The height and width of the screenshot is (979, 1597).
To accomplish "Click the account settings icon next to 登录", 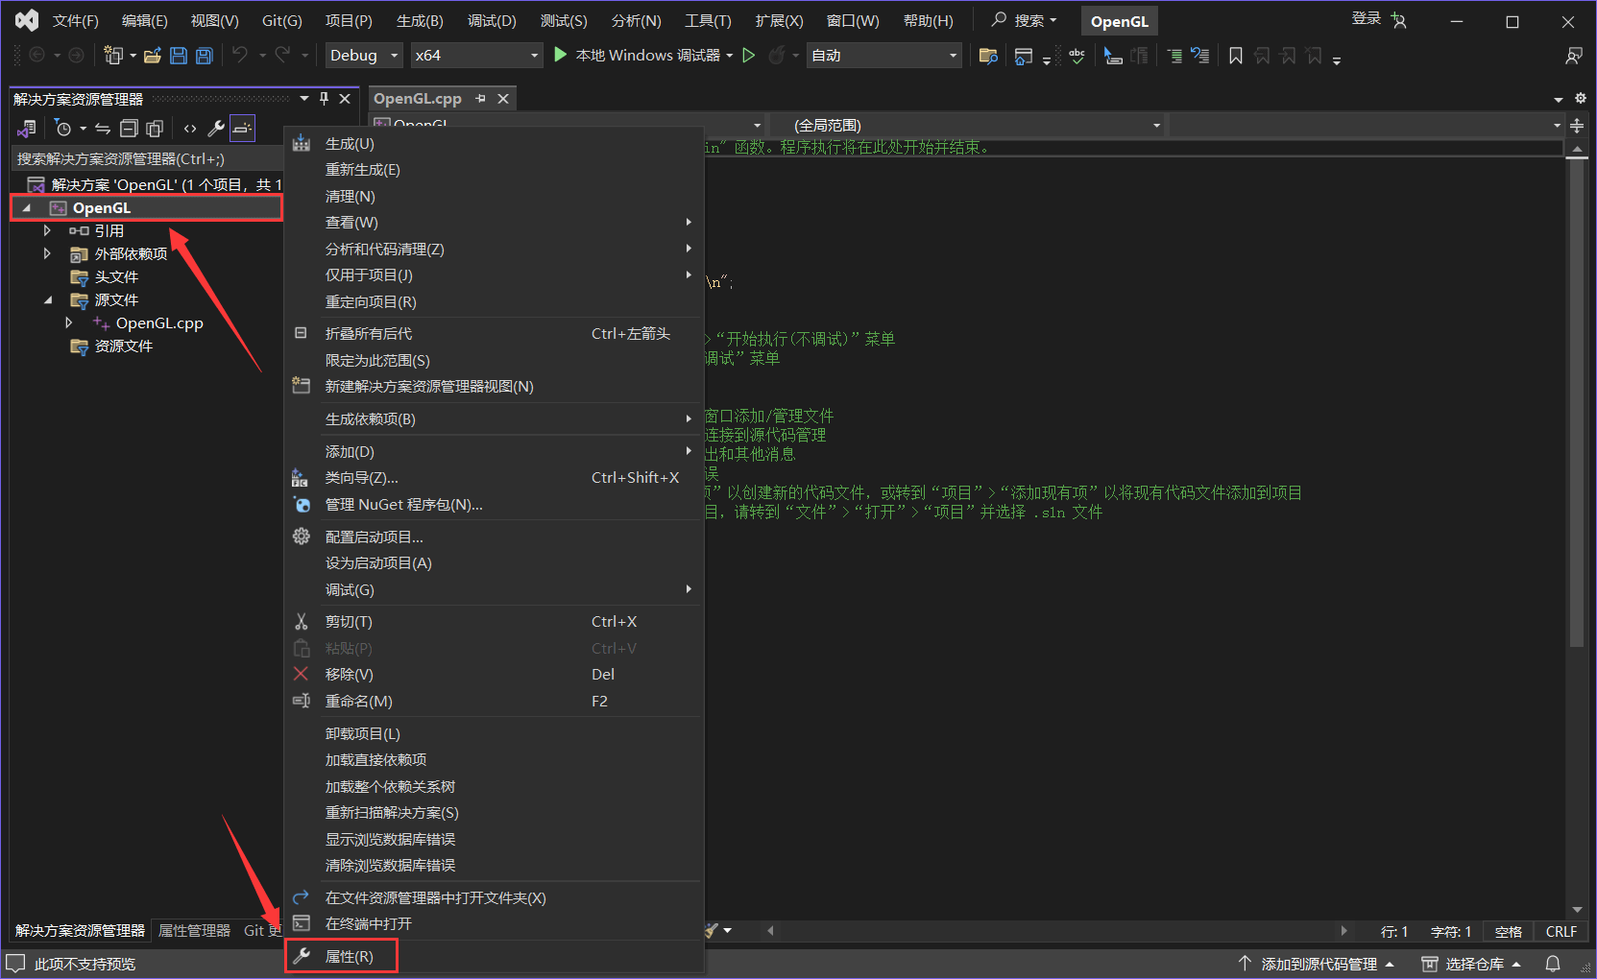I will point(1399,20).
